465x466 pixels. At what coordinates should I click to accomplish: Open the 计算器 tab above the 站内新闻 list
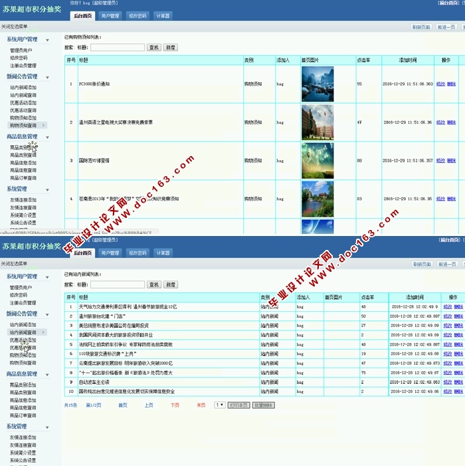click(x=163, y=253)
